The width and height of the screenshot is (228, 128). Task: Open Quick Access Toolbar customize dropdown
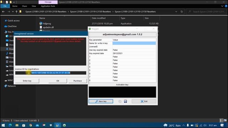[14, 2]
